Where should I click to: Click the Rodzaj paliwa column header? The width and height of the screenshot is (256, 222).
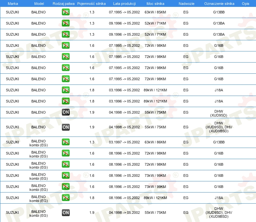point(64,4)
